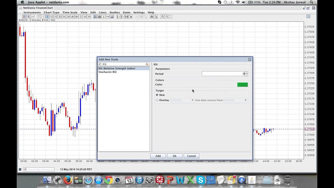Select RSI (Relative Strength Index) study
The height and width of the screenshot is (188, 334).
124,68
